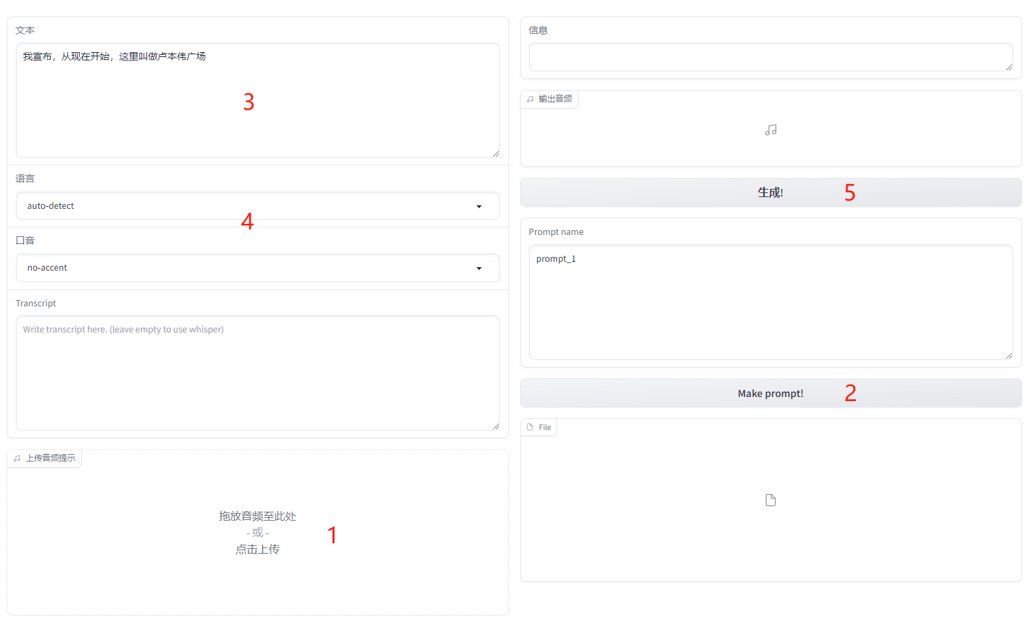This screenshot has height=623, width=1029.
Task: Click the 生成! button
Action: pyautogui.click(x=771, y=192)
